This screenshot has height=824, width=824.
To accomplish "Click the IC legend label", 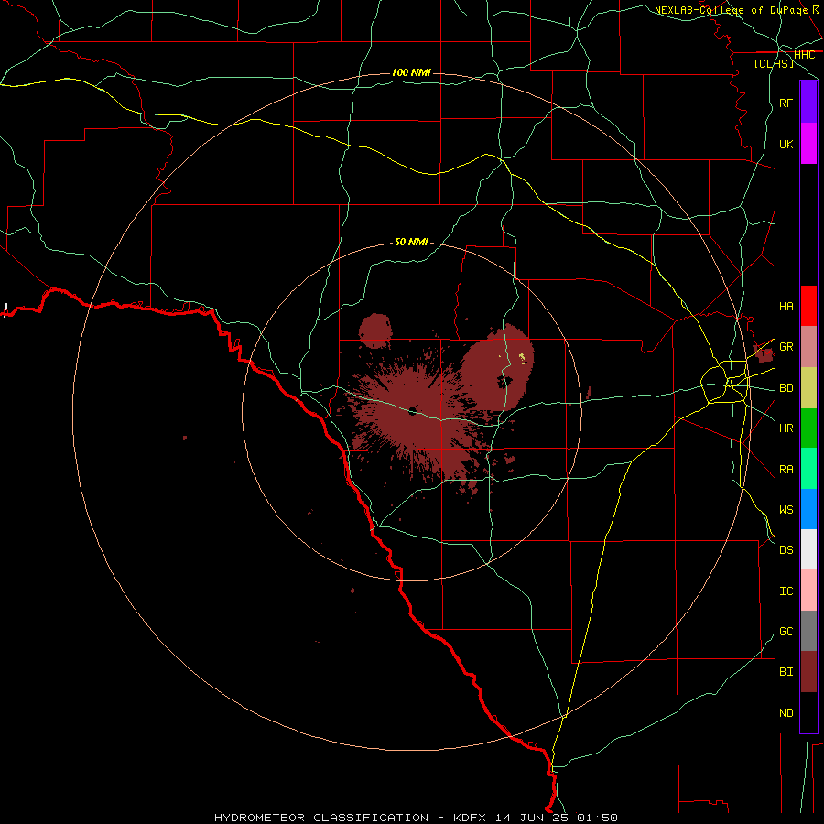I will pyautogui.click(x=786, y=591).
